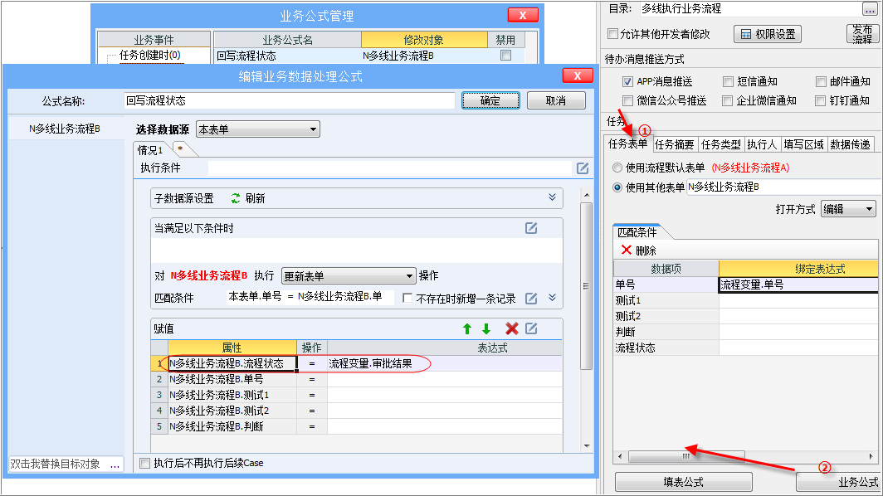
Task: Enable 钉钉通知 checkbox
Action: 821,101
